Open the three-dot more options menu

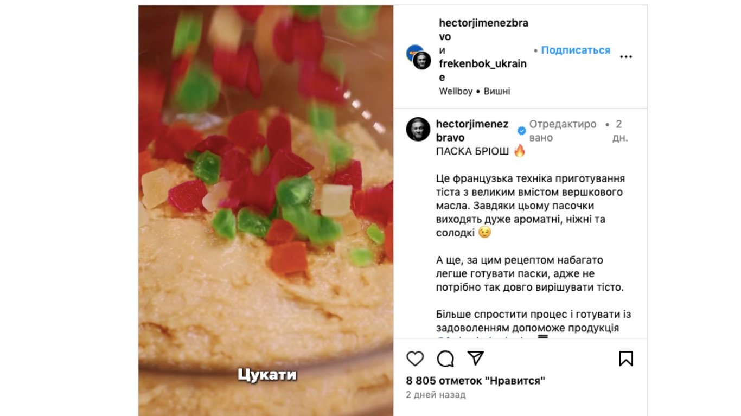coord(626,56)
